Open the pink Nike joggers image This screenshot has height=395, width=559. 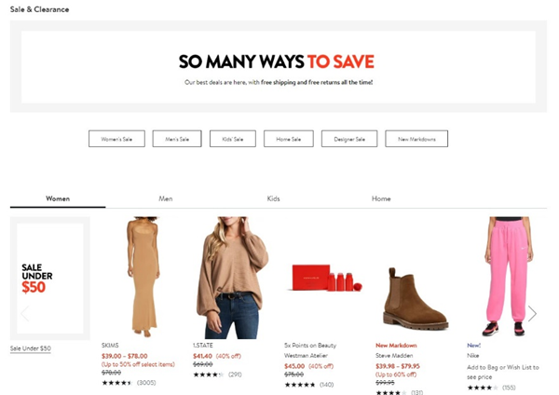click(x=507, y=277)
